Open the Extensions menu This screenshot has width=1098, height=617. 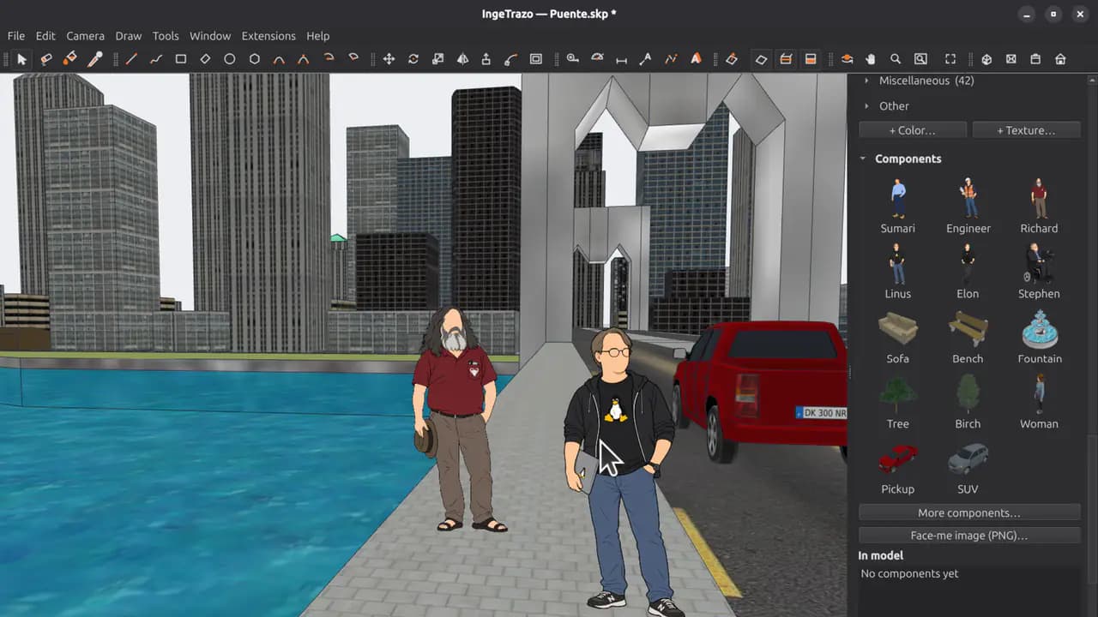pos(268,36)
